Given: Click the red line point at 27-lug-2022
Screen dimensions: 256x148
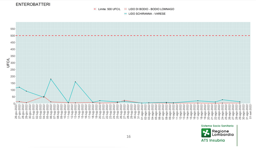Looking at the screenshot, I should click(x=124, y=100).
